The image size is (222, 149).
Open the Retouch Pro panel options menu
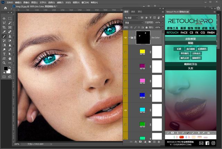[215, 12]
